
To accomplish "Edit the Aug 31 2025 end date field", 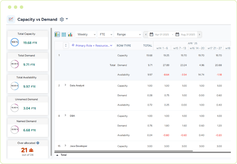I will point(188,35).
